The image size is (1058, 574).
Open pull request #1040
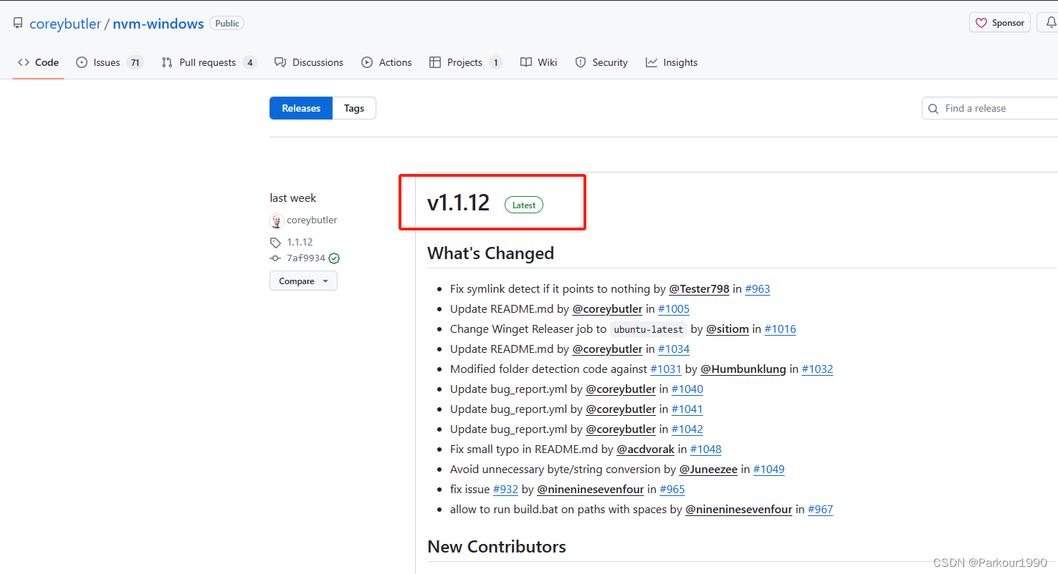pyautogui.click(x=687, y=389)
